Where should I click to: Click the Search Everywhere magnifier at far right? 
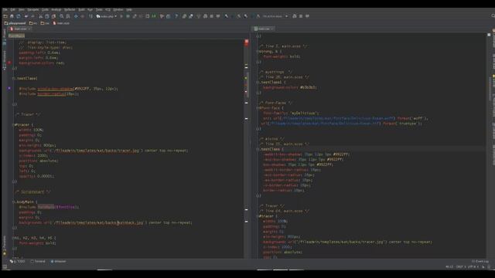(493, 15)
